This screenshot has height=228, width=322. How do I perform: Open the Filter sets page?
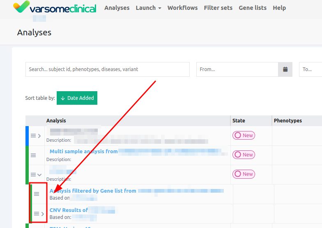(x=218, y=8)
